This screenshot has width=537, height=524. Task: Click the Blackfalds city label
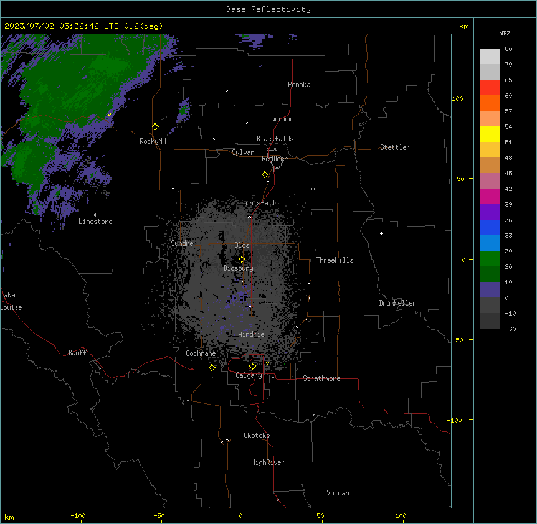(275, 139)
